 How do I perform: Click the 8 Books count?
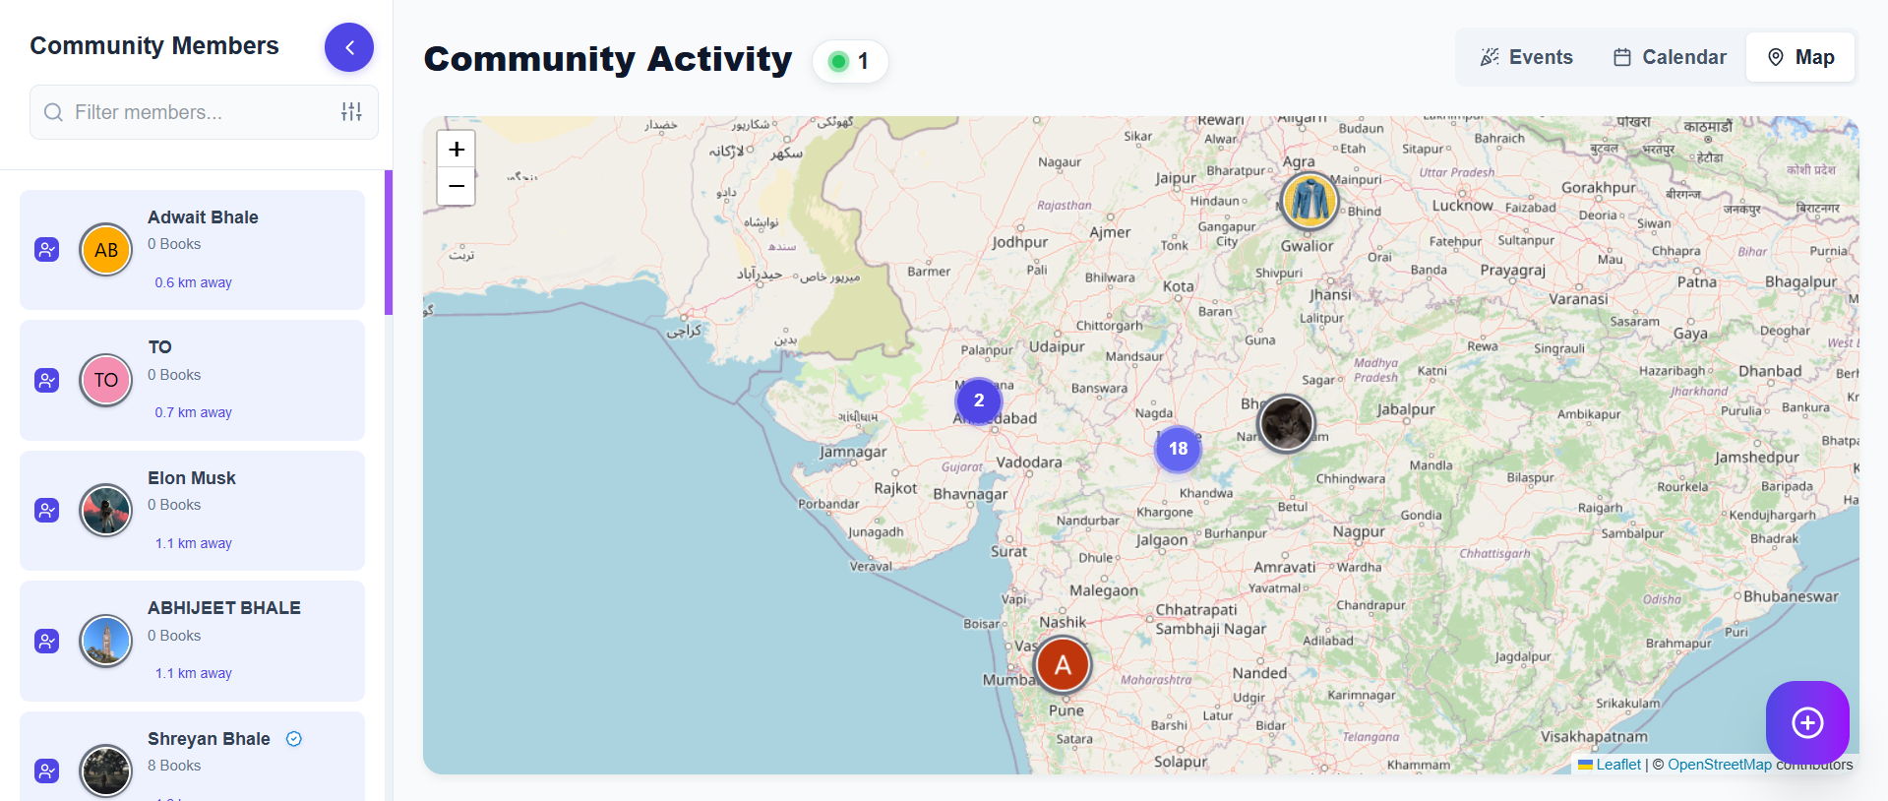174,766
